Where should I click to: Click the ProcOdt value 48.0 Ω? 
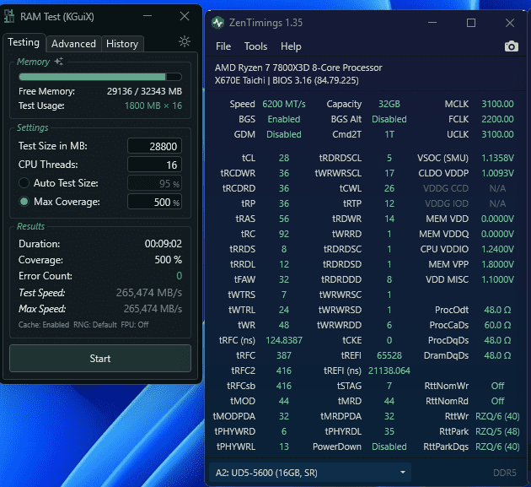(x=497, y=310)
